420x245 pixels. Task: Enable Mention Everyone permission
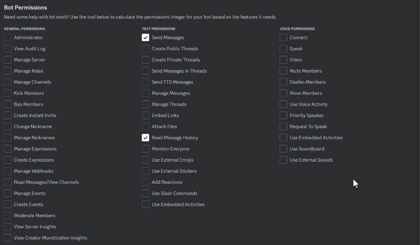145,149
